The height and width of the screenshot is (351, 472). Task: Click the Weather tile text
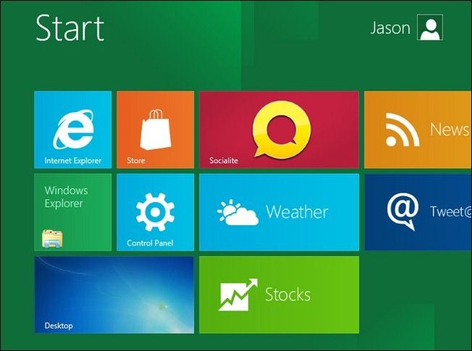297,212
